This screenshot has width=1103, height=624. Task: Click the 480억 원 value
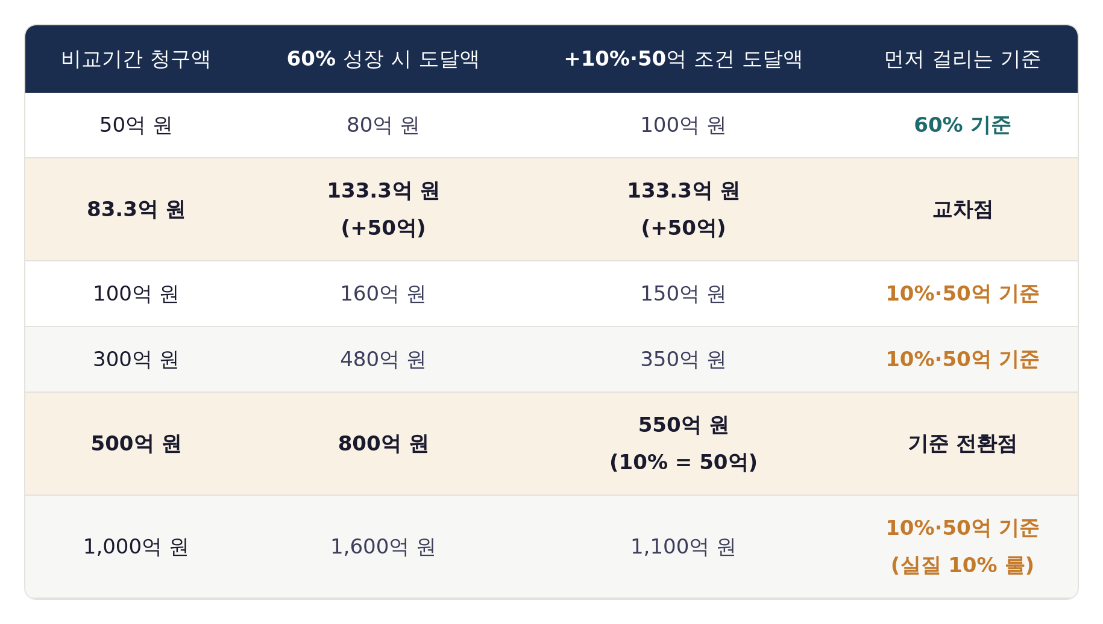coord(383,360)
